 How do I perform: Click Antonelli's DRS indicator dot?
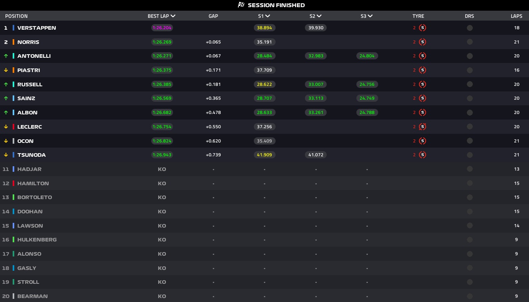pyautogui.click(x=470, y=56)
